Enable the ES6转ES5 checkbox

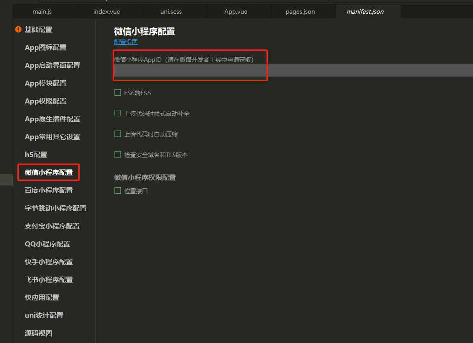118,93
